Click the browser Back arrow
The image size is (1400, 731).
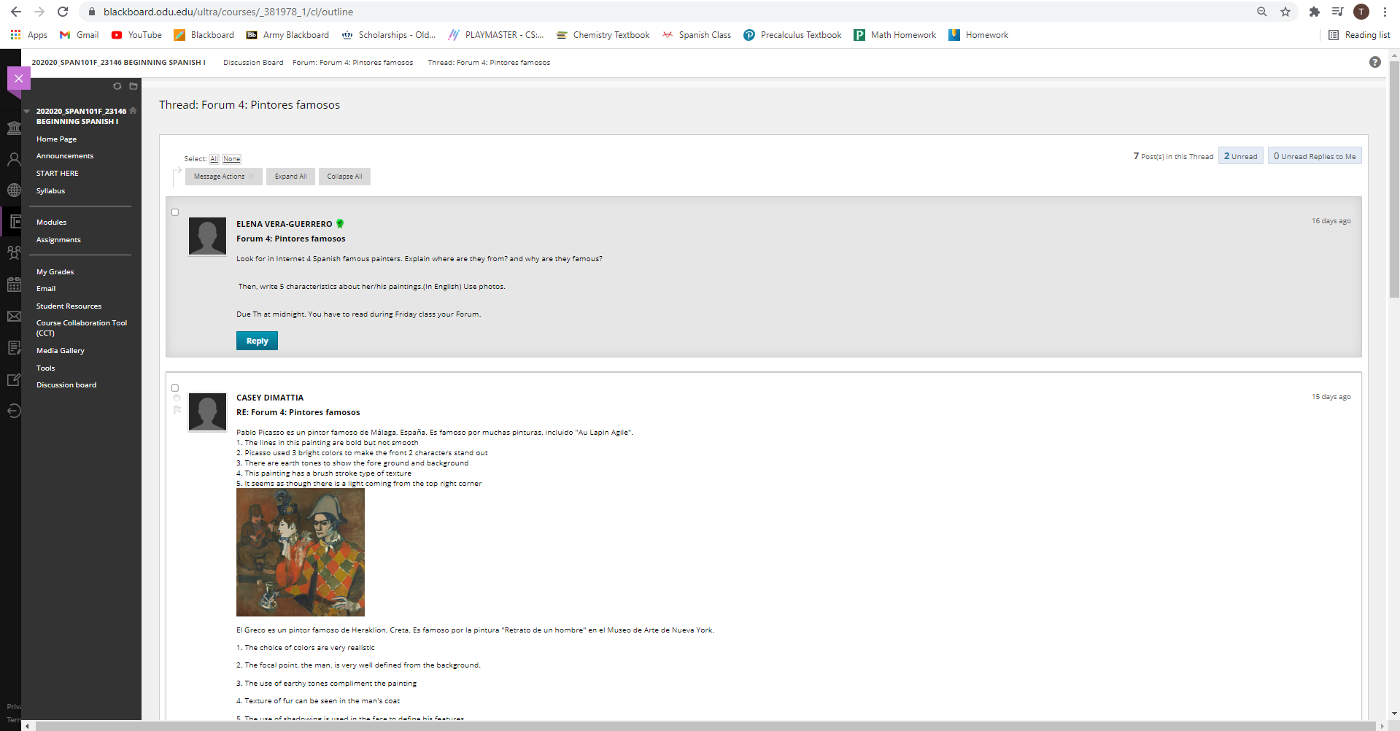click(16, 12)
